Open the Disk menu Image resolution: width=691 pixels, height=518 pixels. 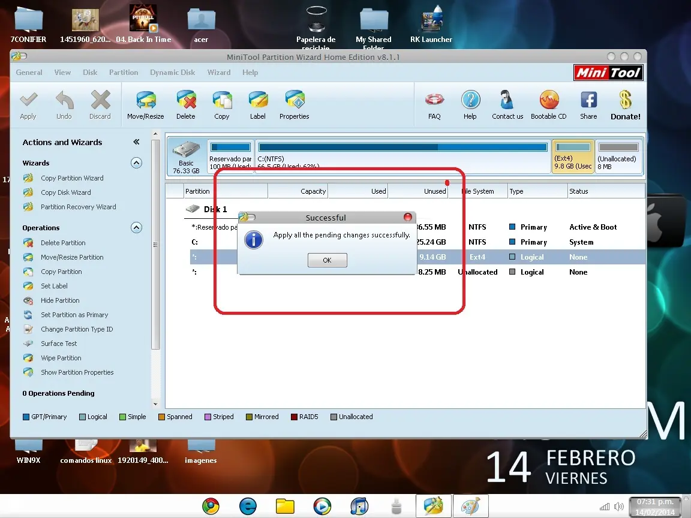point(90,72)
